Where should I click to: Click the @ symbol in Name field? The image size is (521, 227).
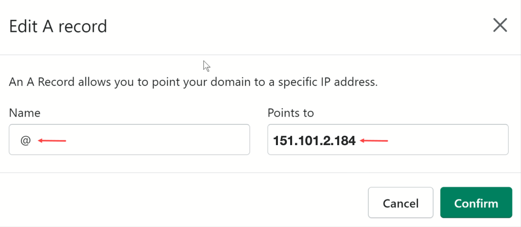click(x=25, y=140)
